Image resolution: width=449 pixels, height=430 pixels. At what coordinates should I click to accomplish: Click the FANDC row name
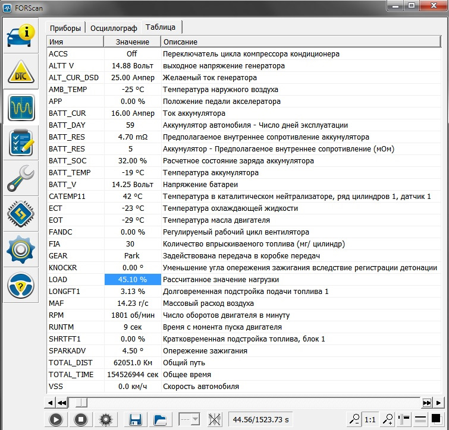click(x=61, y=232)
